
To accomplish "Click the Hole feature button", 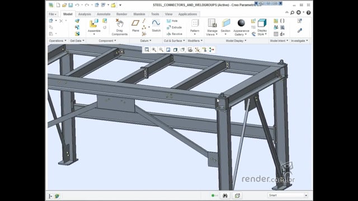I will pos(172,21).
